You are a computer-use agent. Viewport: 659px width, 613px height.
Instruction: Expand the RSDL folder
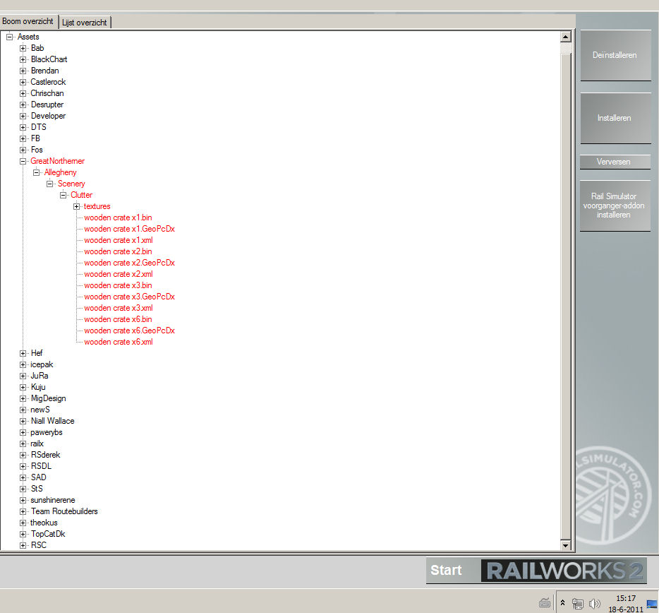(23, 467)
